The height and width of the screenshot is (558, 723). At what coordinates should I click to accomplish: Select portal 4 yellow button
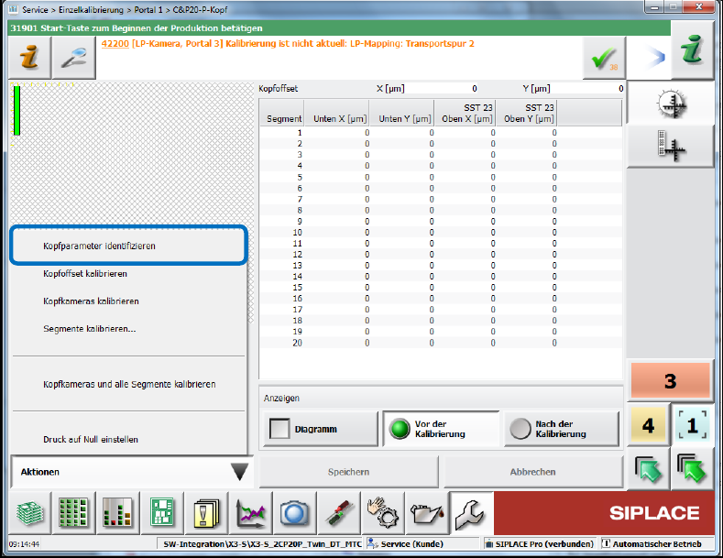pyautogui.click(x=648, y=425)
